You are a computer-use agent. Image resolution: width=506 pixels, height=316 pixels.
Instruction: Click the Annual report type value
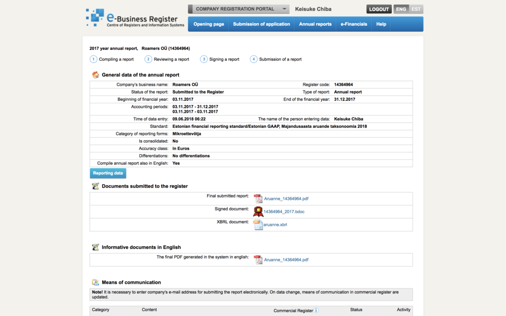point(348,92)
